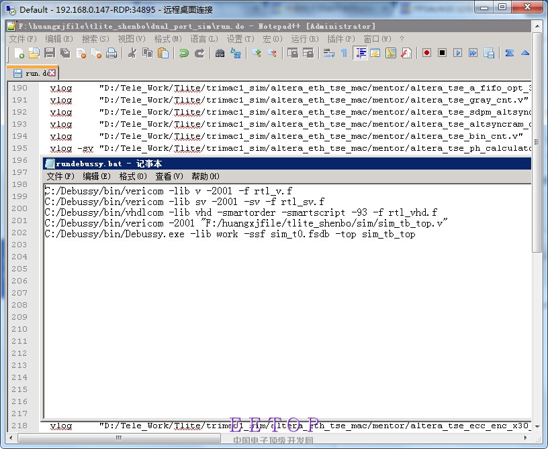The width and height of the screenshot is (548, 449).
Task: Open the 窗口(W) menu
Action: point(377,39)
